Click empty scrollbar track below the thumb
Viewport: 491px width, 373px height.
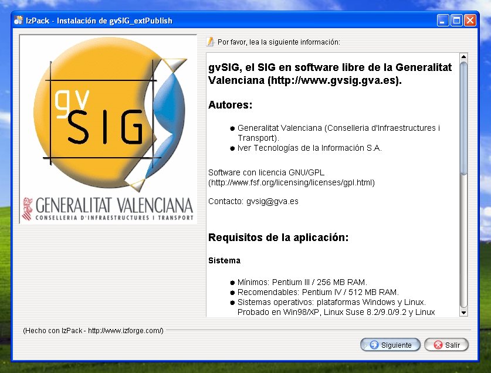pyautogui.click(x=463, y=246)
